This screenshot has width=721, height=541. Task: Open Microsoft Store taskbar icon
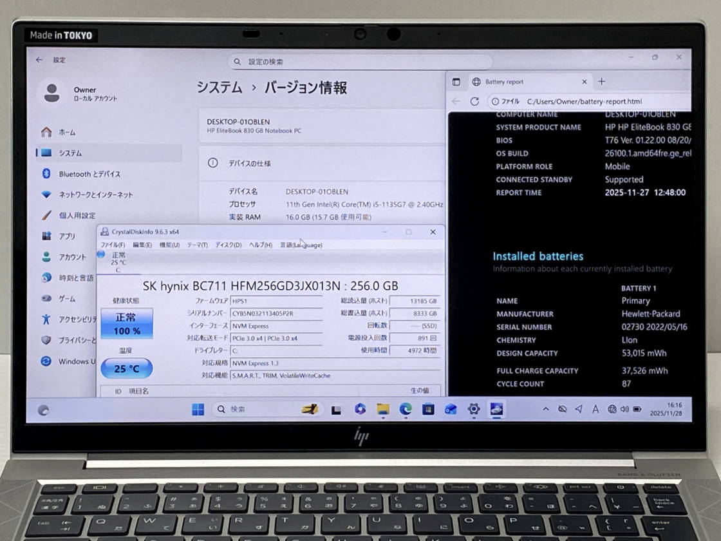point(428,410)
